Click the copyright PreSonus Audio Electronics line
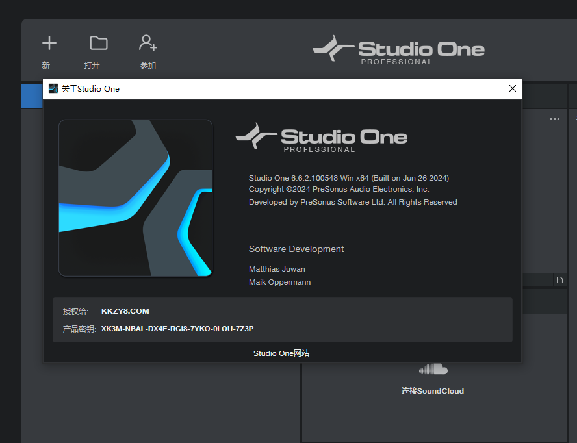 pyautogui.click(x=339, y=189)
